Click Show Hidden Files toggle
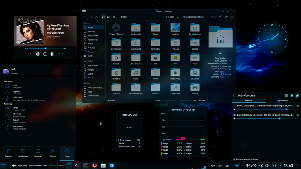 pos(193,17)
